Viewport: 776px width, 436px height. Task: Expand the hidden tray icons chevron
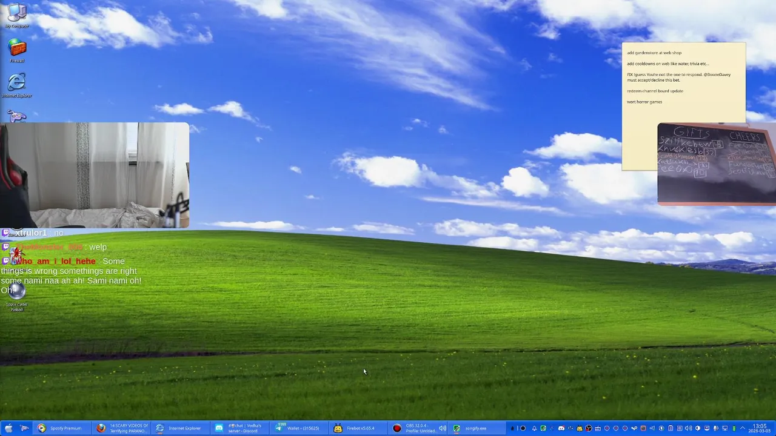pos(743,428)
